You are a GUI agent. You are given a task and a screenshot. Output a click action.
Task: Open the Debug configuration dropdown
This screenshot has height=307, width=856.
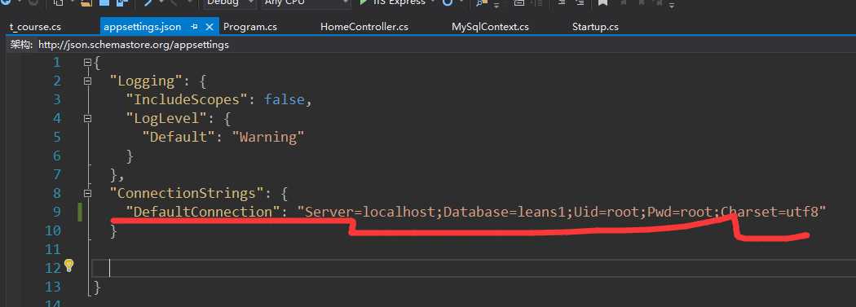230,2
